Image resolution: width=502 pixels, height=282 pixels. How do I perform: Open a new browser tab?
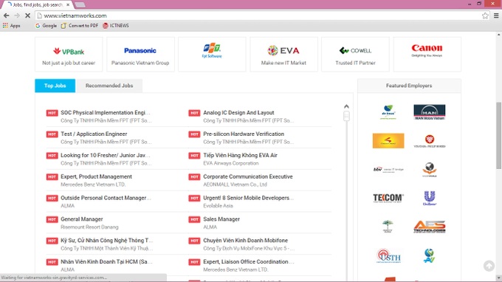click(x=80, y=5)
